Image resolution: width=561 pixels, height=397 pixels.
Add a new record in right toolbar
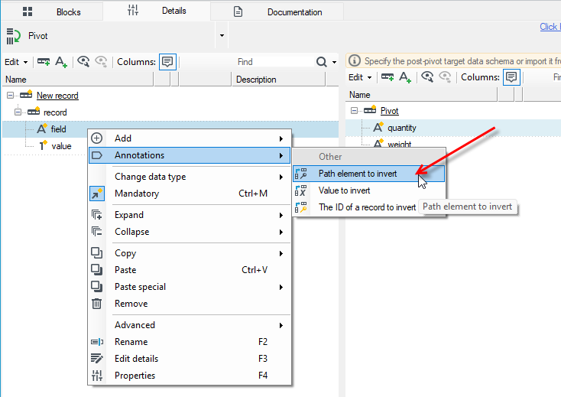[x=388, y=77]
